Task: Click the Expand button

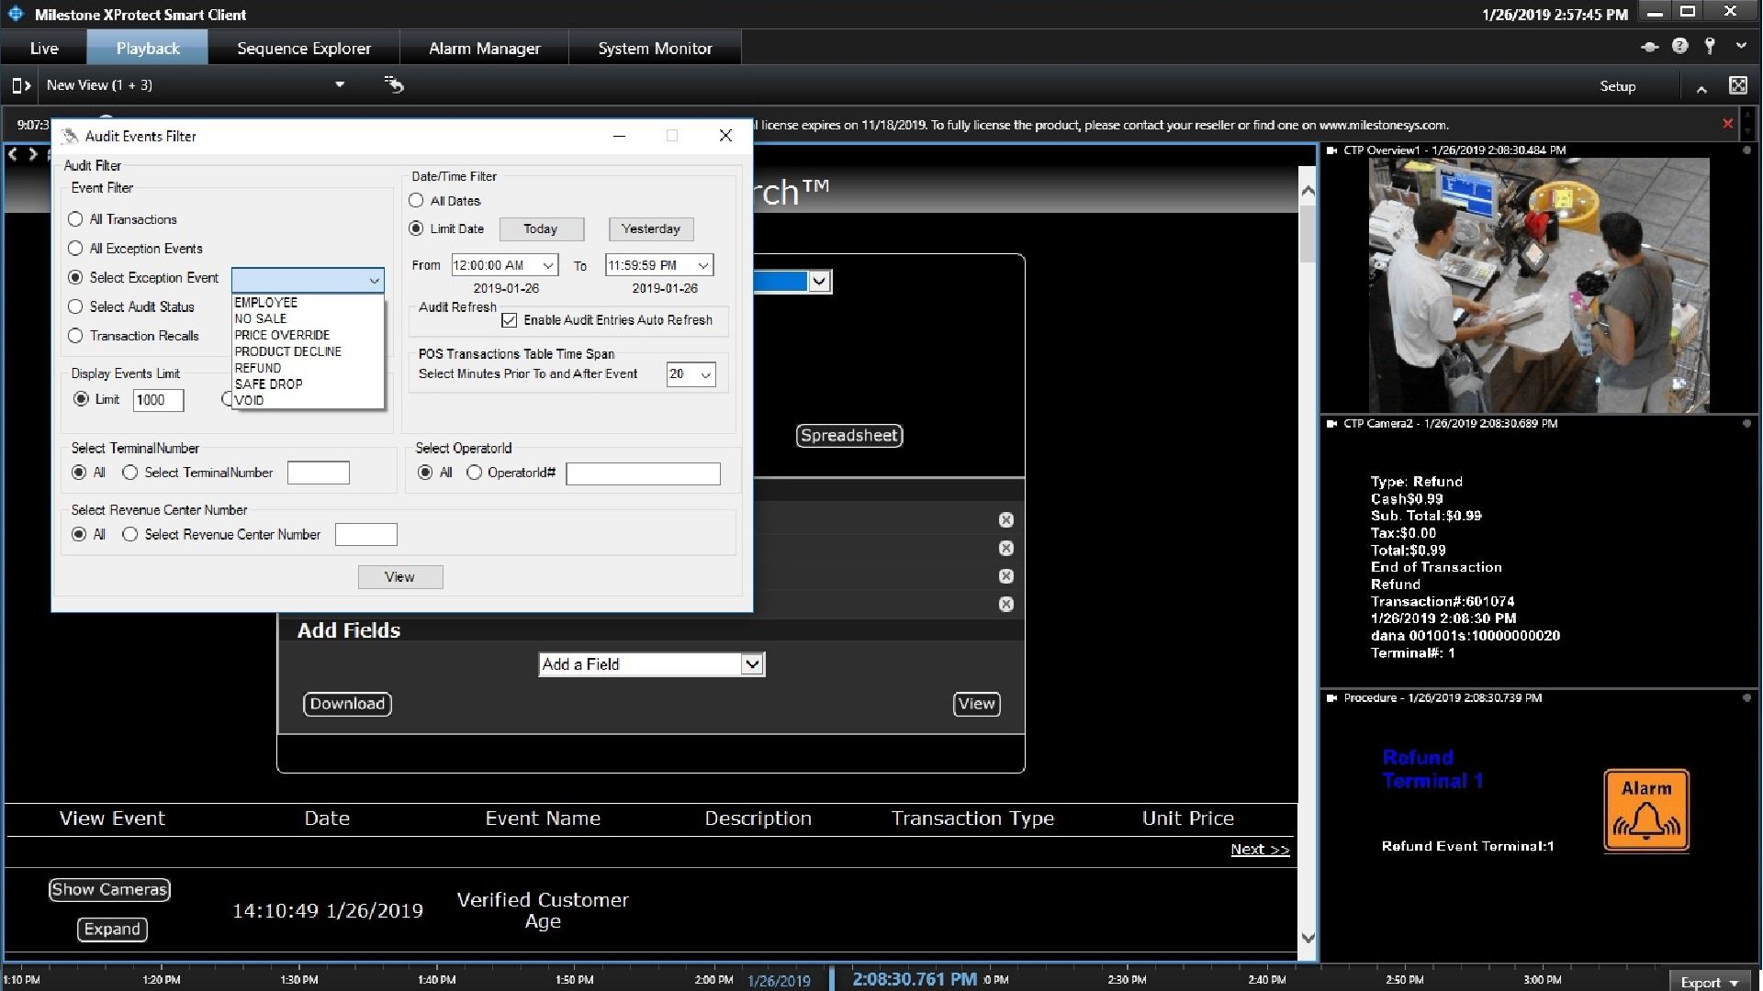Action: click(112, 930)
